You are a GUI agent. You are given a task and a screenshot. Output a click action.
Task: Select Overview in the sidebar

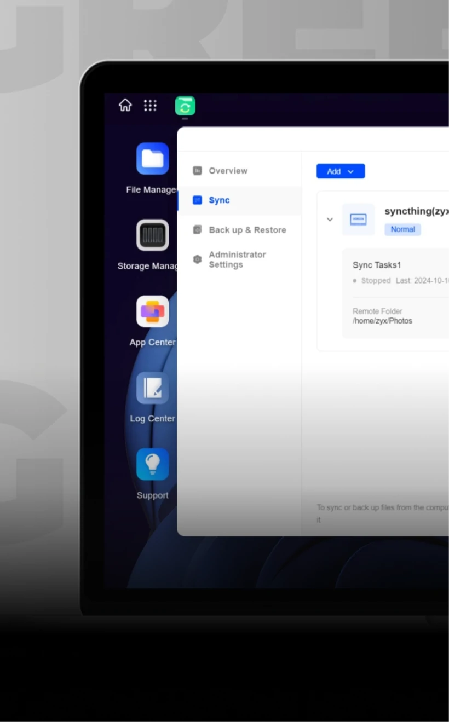coord(228,171)
